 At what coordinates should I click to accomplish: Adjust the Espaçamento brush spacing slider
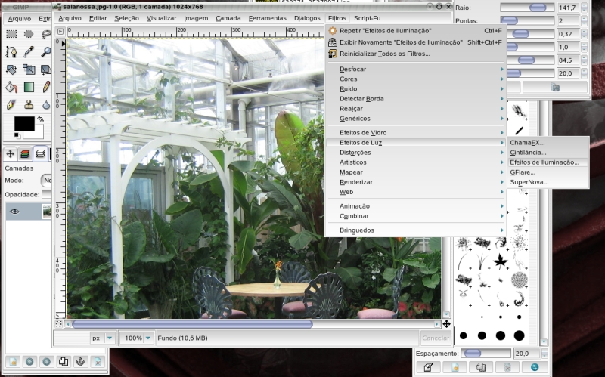[486, 353]
